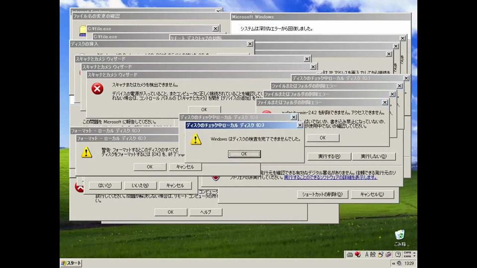Expand hidden tray icons with « arrow
The width and height of the screenshot is (477, 268).
tap(394, 264)
